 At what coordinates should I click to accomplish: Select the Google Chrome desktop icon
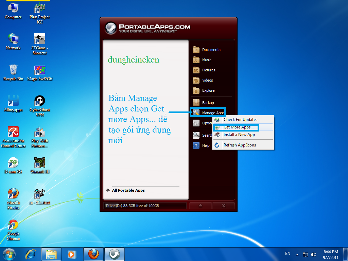point(13,230)
